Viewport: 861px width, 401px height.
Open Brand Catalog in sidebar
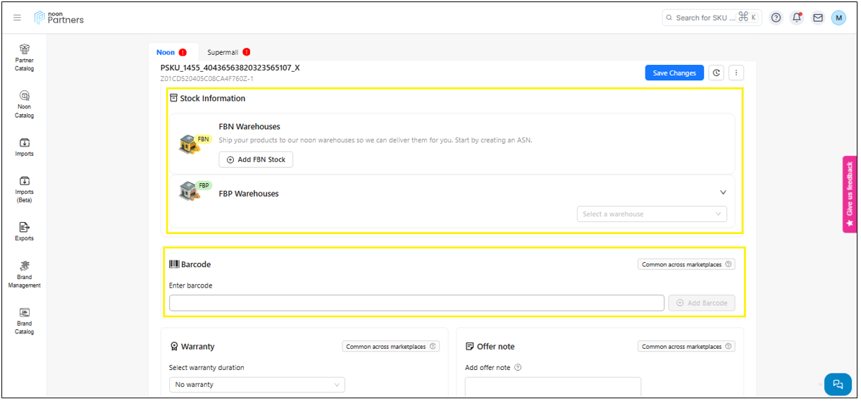[x=25, y=321]
